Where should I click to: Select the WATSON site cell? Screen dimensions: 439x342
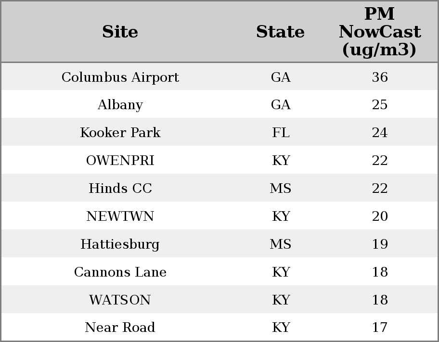pos(120,300)
